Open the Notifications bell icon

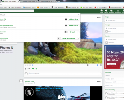click(x=118, y=11)
